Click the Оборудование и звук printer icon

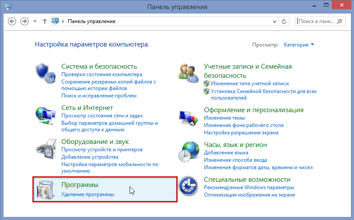click(x=46, y=149)
